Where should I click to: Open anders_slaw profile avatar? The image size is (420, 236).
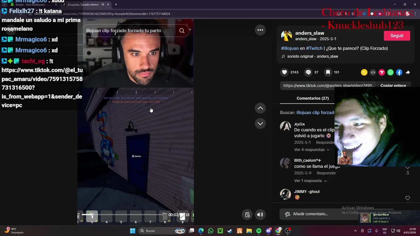286,36
